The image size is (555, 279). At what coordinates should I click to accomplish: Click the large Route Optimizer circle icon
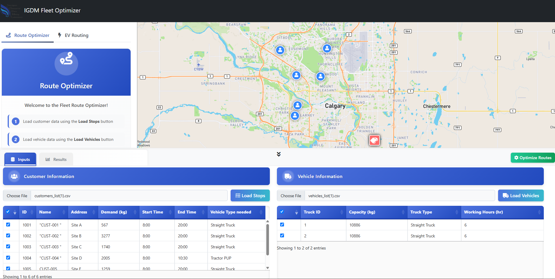(x=66, y=63)
